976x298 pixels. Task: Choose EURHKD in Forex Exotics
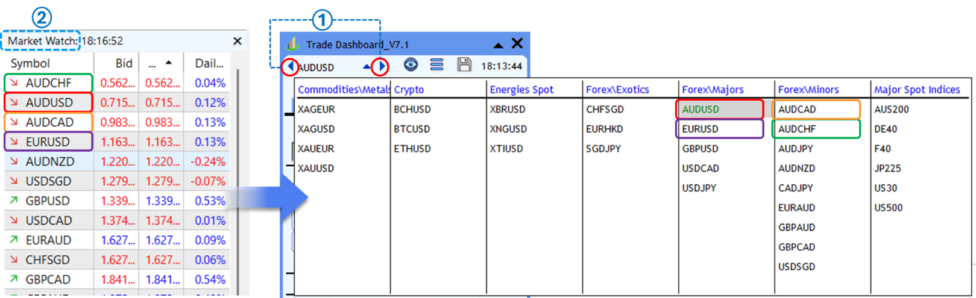pyautogui.click(x=605, y=129)
